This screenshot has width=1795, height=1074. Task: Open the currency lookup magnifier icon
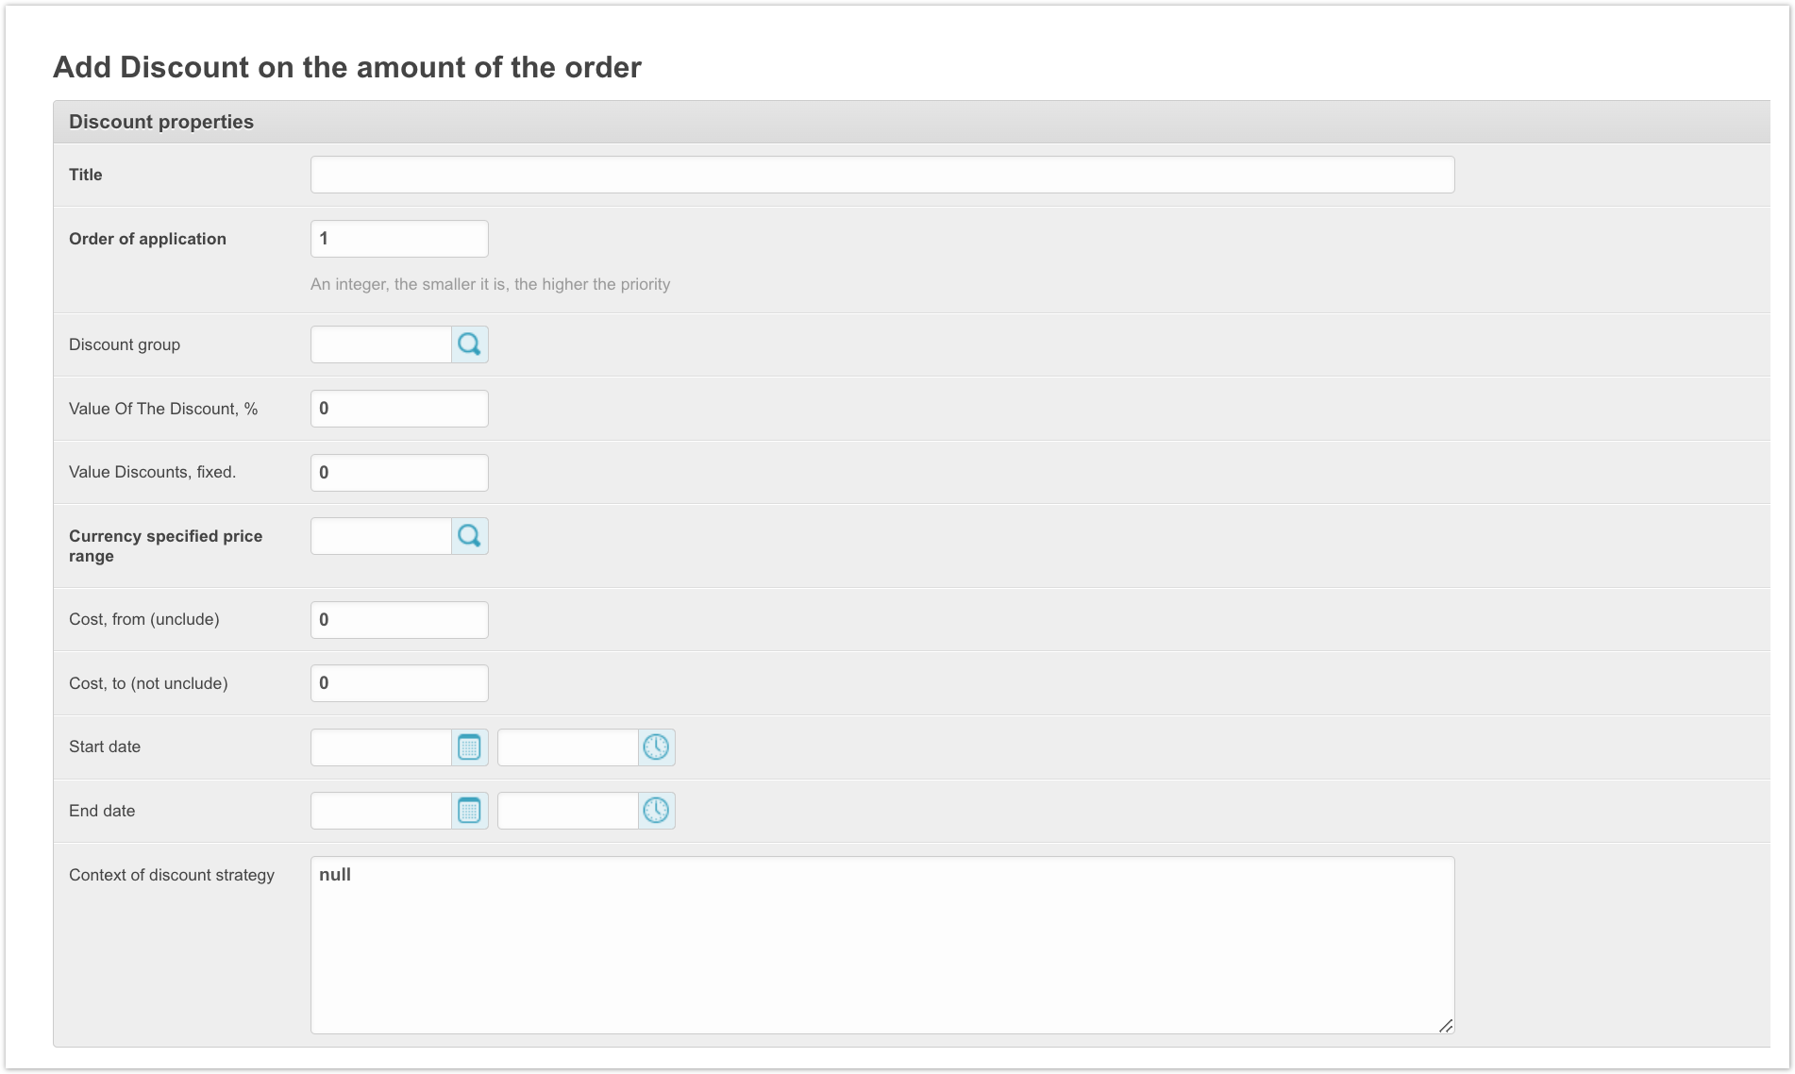(x=469, y=536)
